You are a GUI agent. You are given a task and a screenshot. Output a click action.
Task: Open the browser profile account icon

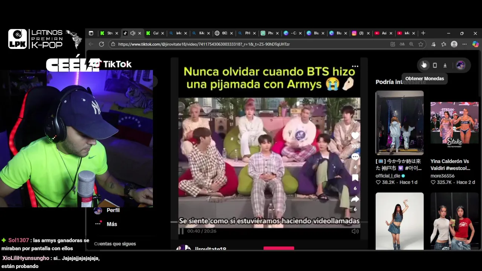point(454,44)
